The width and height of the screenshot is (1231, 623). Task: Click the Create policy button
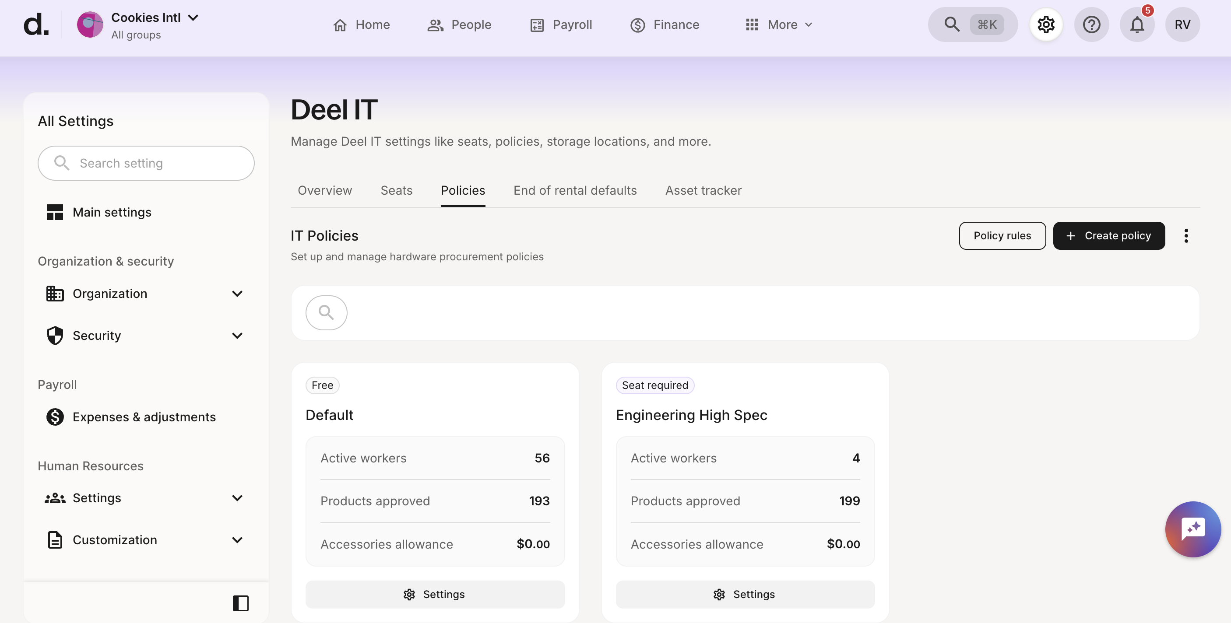[1109, 235]
